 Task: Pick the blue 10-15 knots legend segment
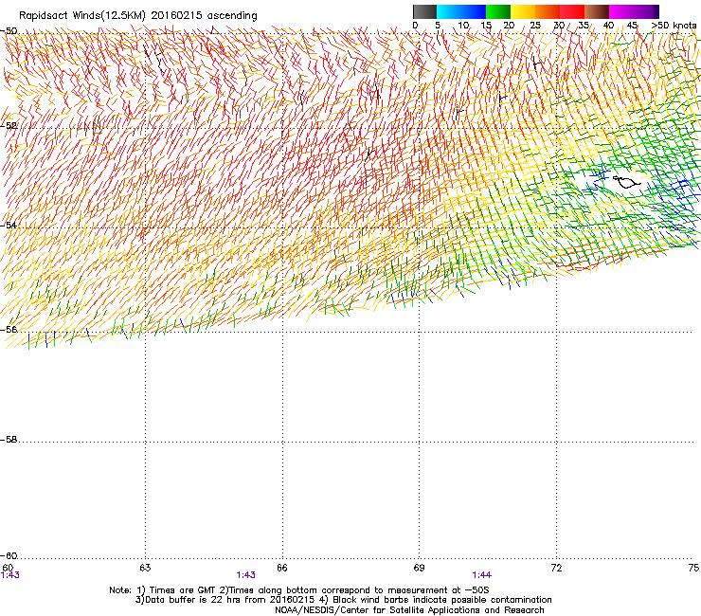pos(474,11)
